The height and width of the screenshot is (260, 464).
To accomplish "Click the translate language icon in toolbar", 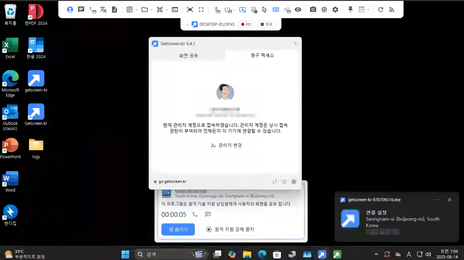I will (x=103, y=10).
